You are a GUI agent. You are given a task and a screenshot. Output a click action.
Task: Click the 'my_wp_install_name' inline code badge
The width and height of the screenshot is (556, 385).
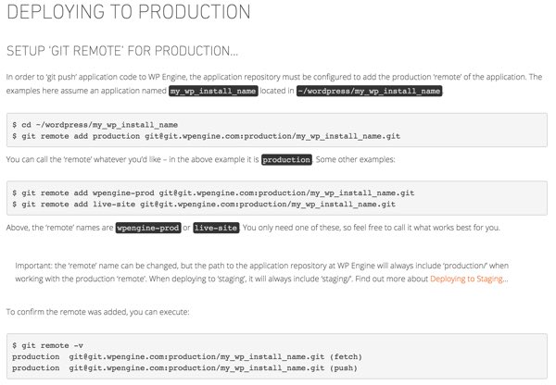(x=213, y=91)
